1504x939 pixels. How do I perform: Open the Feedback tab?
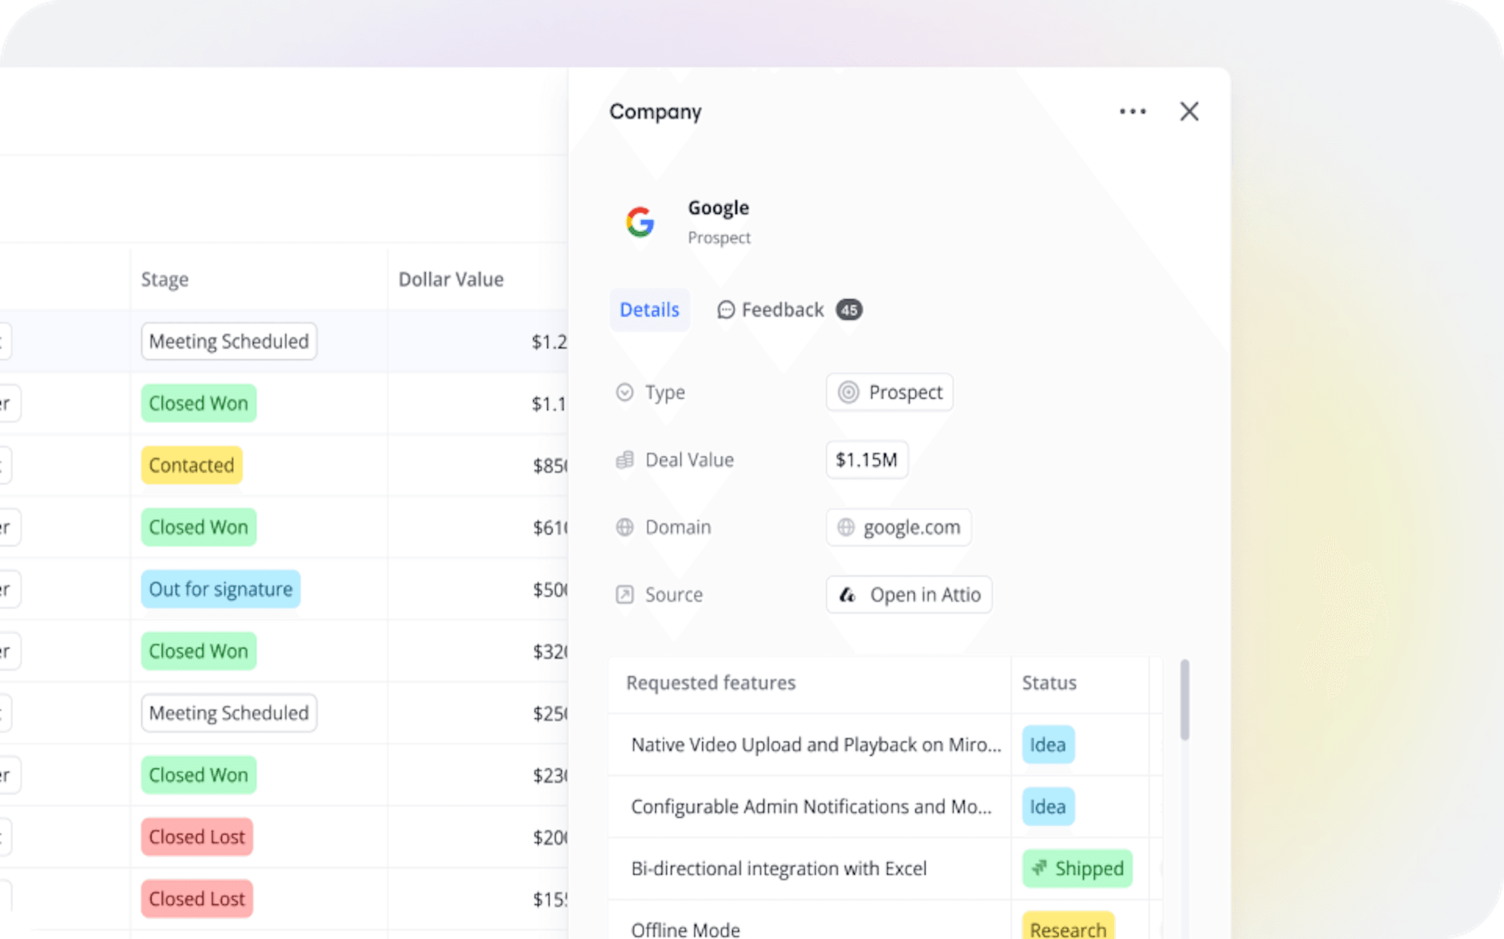click(x=782, y=310)
